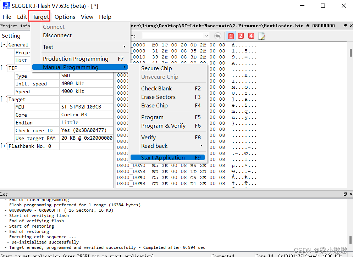Select the TIF Type value SWD
353x257 pixels.
pyautogui.click(x=87, y=76)
